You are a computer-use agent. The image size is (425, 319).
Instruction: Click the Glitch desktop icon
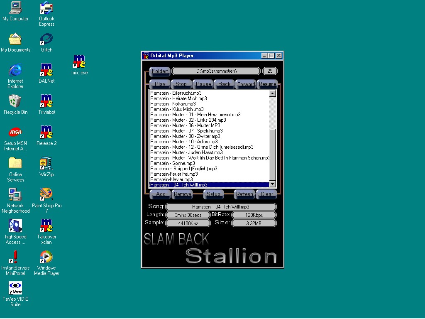tap(46, 39)
